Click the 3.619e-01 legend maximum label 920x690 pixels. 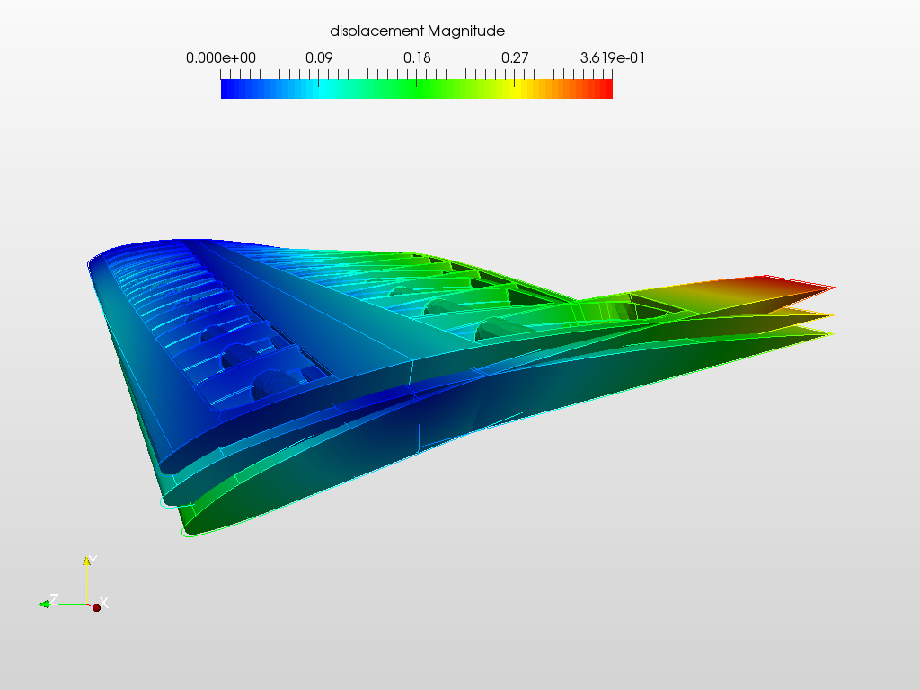(613, 58)
